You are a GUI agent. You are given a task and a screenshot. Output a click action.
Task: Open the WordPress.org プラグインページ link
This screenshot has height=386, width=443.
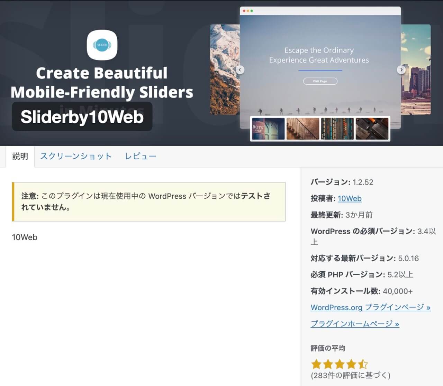click(x=370, y=308)
